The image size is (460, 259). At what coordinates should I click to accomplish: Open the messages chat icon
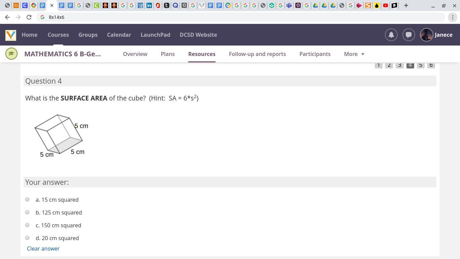[x=409, y=35]
